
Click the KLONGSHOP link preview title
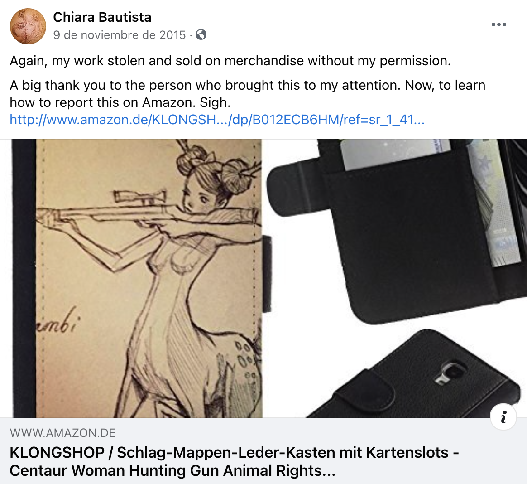click(x=234, y=461)
